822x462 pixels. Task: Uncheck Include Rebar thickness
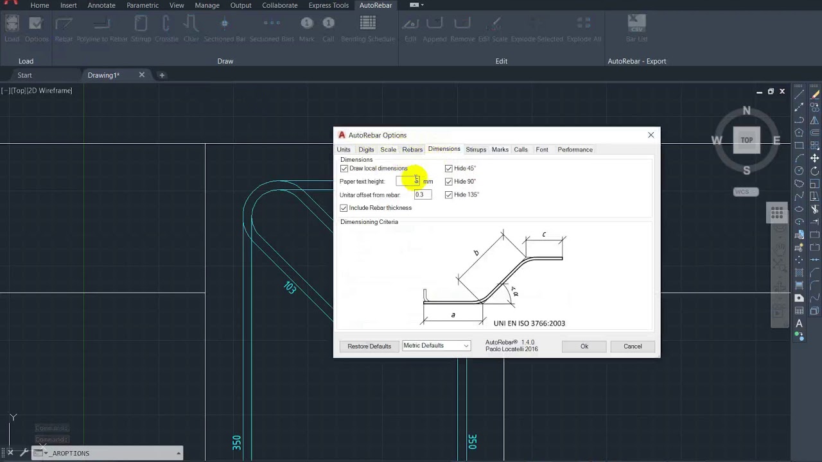pos(344,208)
